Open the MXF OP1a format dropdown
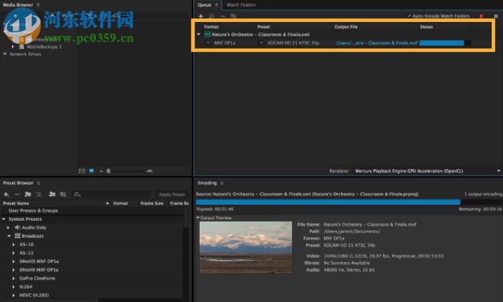The height and width of the screenshot is (302, 503). tap(208, 43)
